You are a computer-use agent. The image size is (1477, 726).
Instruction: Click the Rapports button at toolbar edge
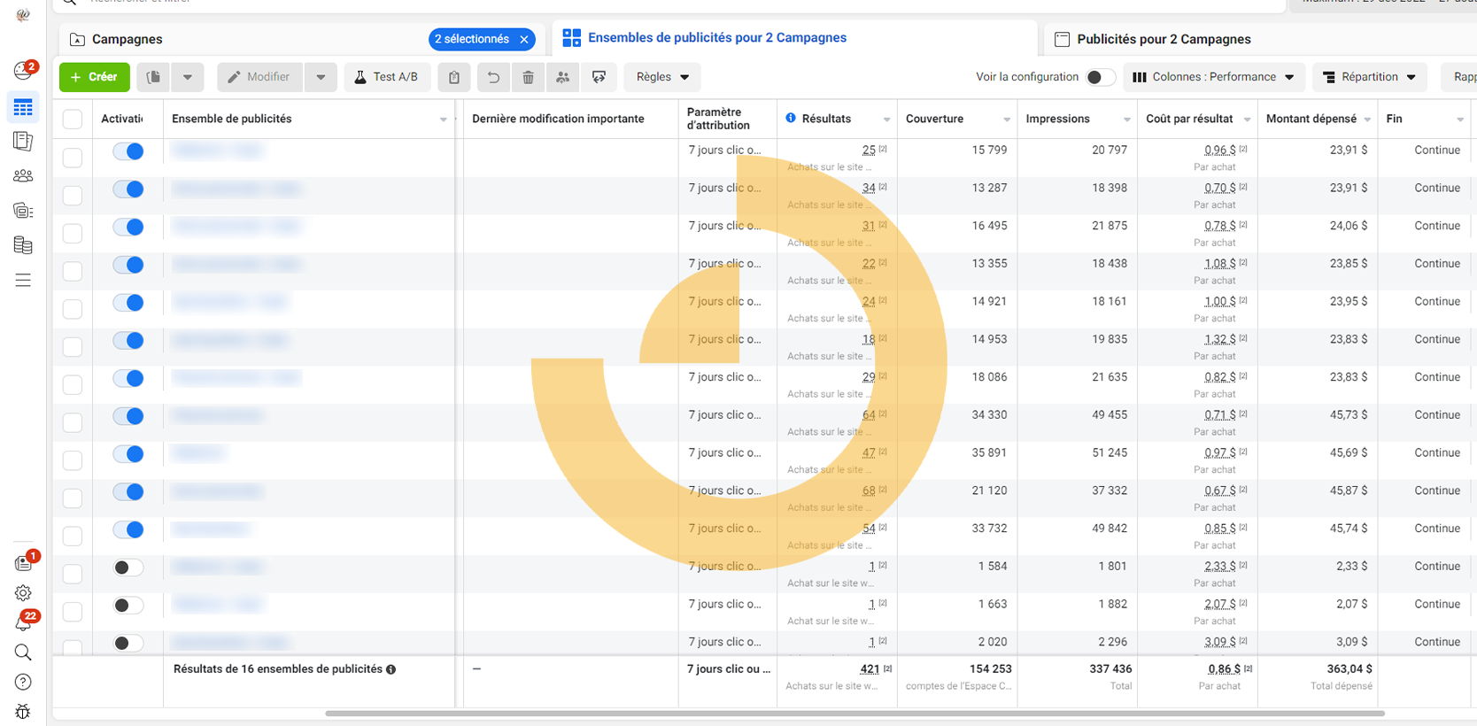tap(1459, 77)
